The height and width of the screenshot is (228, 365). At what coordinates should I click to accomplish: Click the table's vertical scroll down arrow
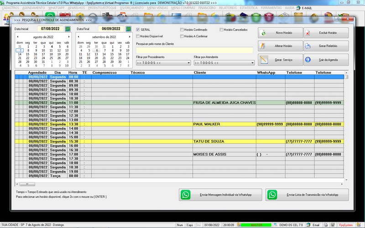346,180
